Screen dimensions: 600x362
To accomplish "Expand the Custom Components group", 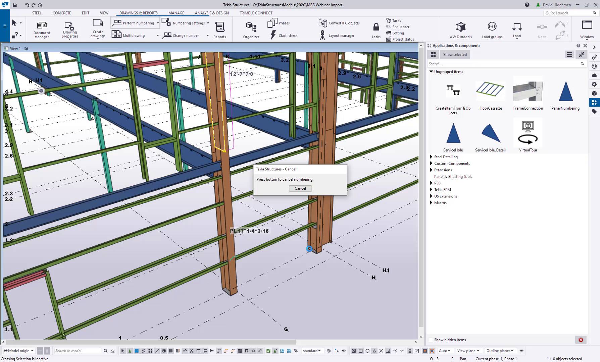I will [x=431, y=164].
